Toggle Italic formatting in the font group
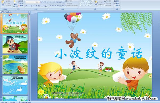Image resolution: width=160 pixels, height=103 pixels. coord(29,6)
